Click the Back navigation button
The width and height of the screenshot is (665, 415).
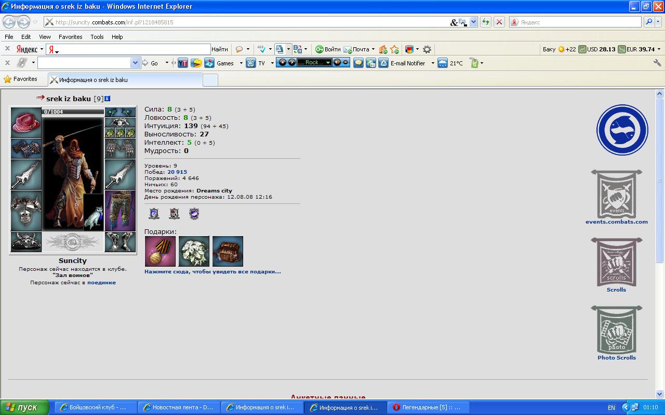(9, 22)
